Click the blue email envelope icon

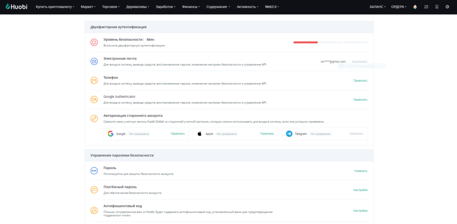pyautogui.click(x=94, y=62)
